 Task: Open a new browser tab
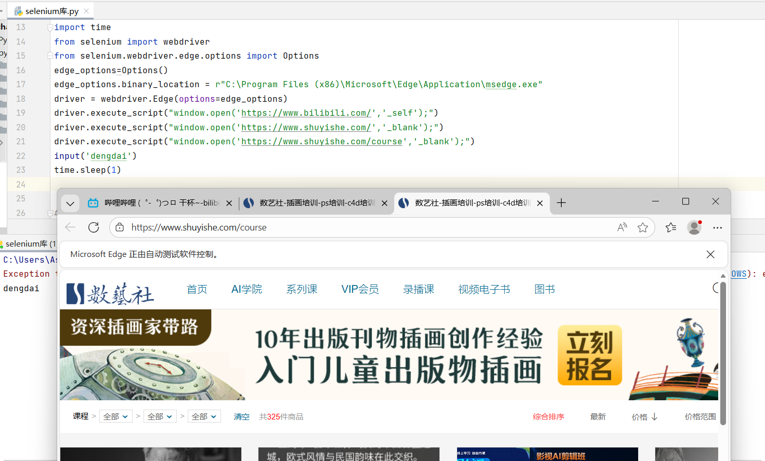point(561,203)
